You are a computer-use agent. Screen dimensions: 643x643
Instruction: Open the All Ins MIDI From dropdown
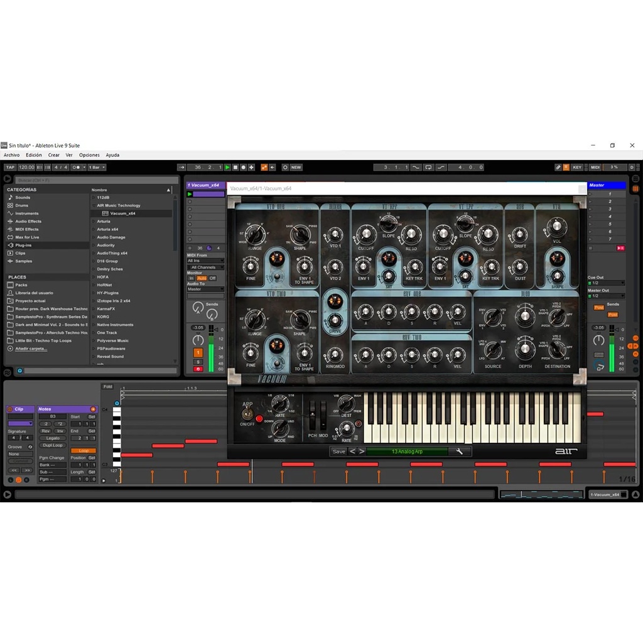click(x=205, y=261)
